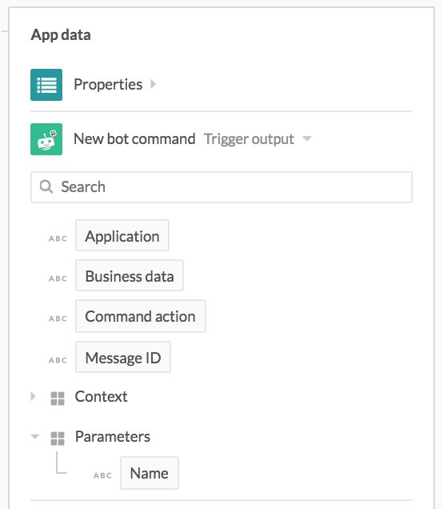Click the Properties label
Screen dimensions: 443x509
(108, 85)
